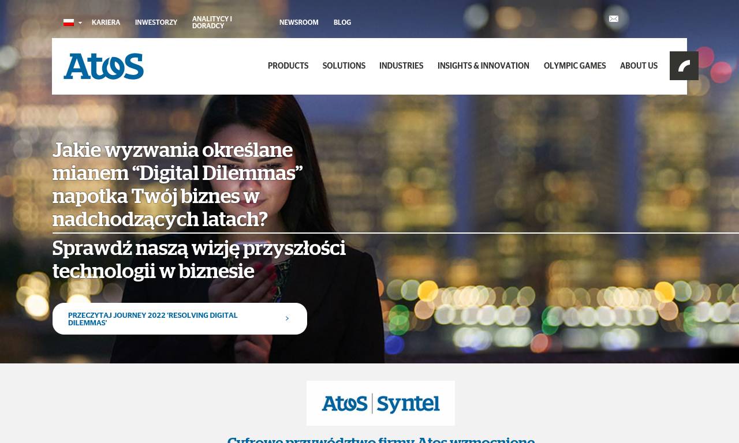The image size is (739, 443).
Task: Open the envelope contact icon
Action: pos(614,19)
